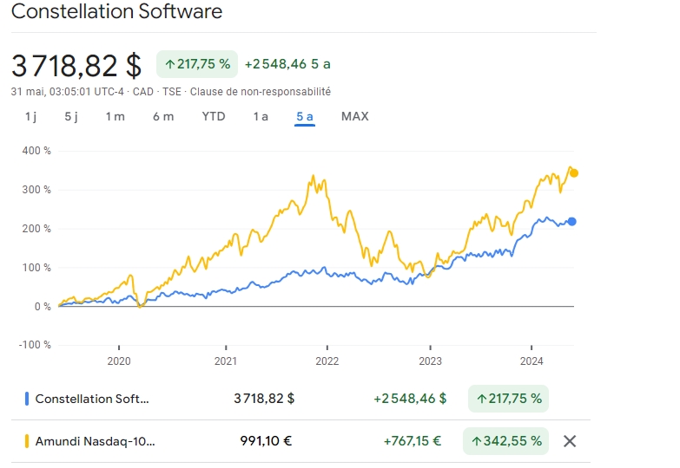Switch to the 1 m range tab
Screen dimensions: 680x468
(115, 116)
